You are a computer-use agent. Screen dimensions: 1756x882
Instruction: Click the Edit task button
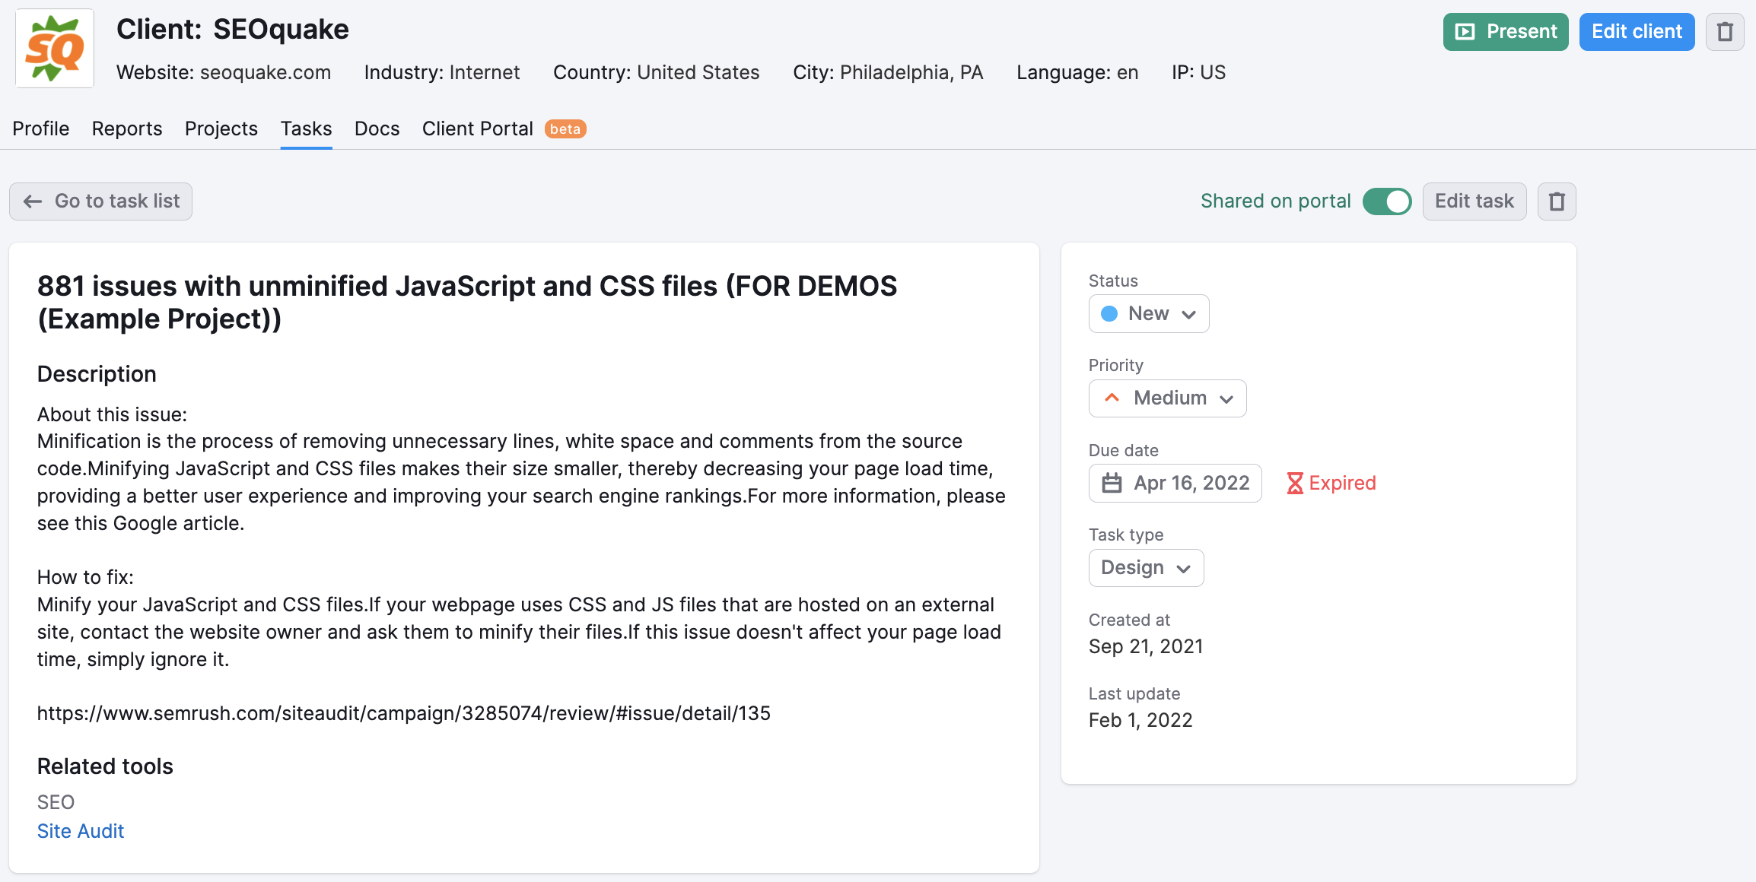coord(1474,201)
